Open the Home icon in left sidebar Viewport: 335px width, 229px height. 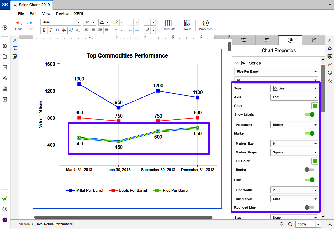pos(5,46)
